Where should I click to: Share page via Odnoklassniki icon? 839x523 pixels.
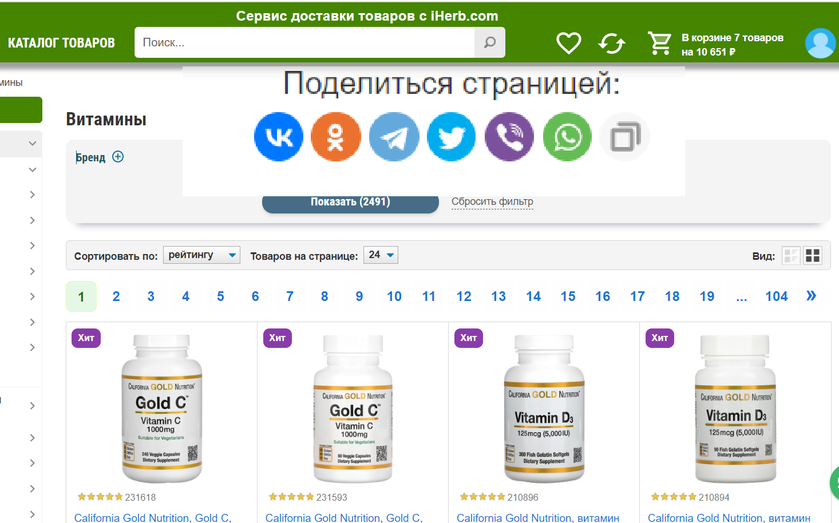(x=336, y=137)
